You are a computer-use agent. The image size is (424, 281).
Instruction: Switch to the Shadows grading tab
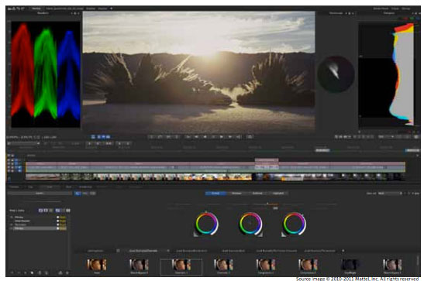click(236, 194)
